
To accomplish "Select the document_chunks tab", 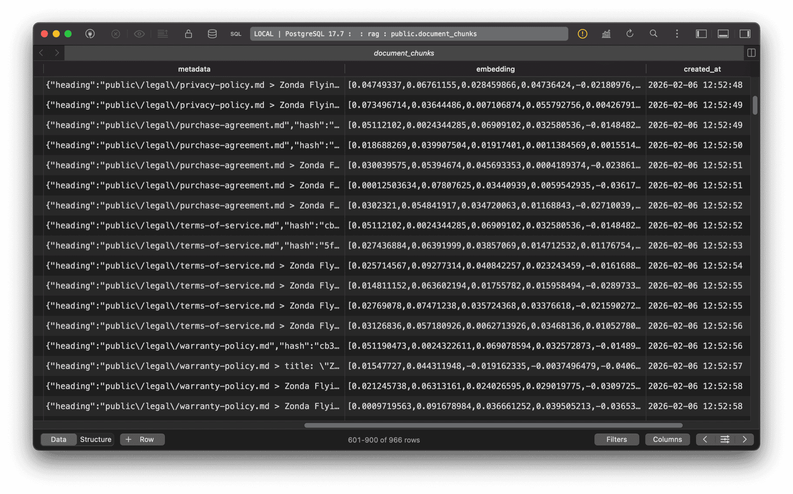I will click(x=404, y=53).
